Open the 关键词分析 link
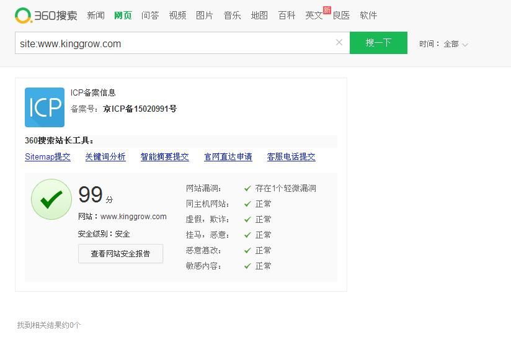The image size is (511, 352). pos(105,156)
